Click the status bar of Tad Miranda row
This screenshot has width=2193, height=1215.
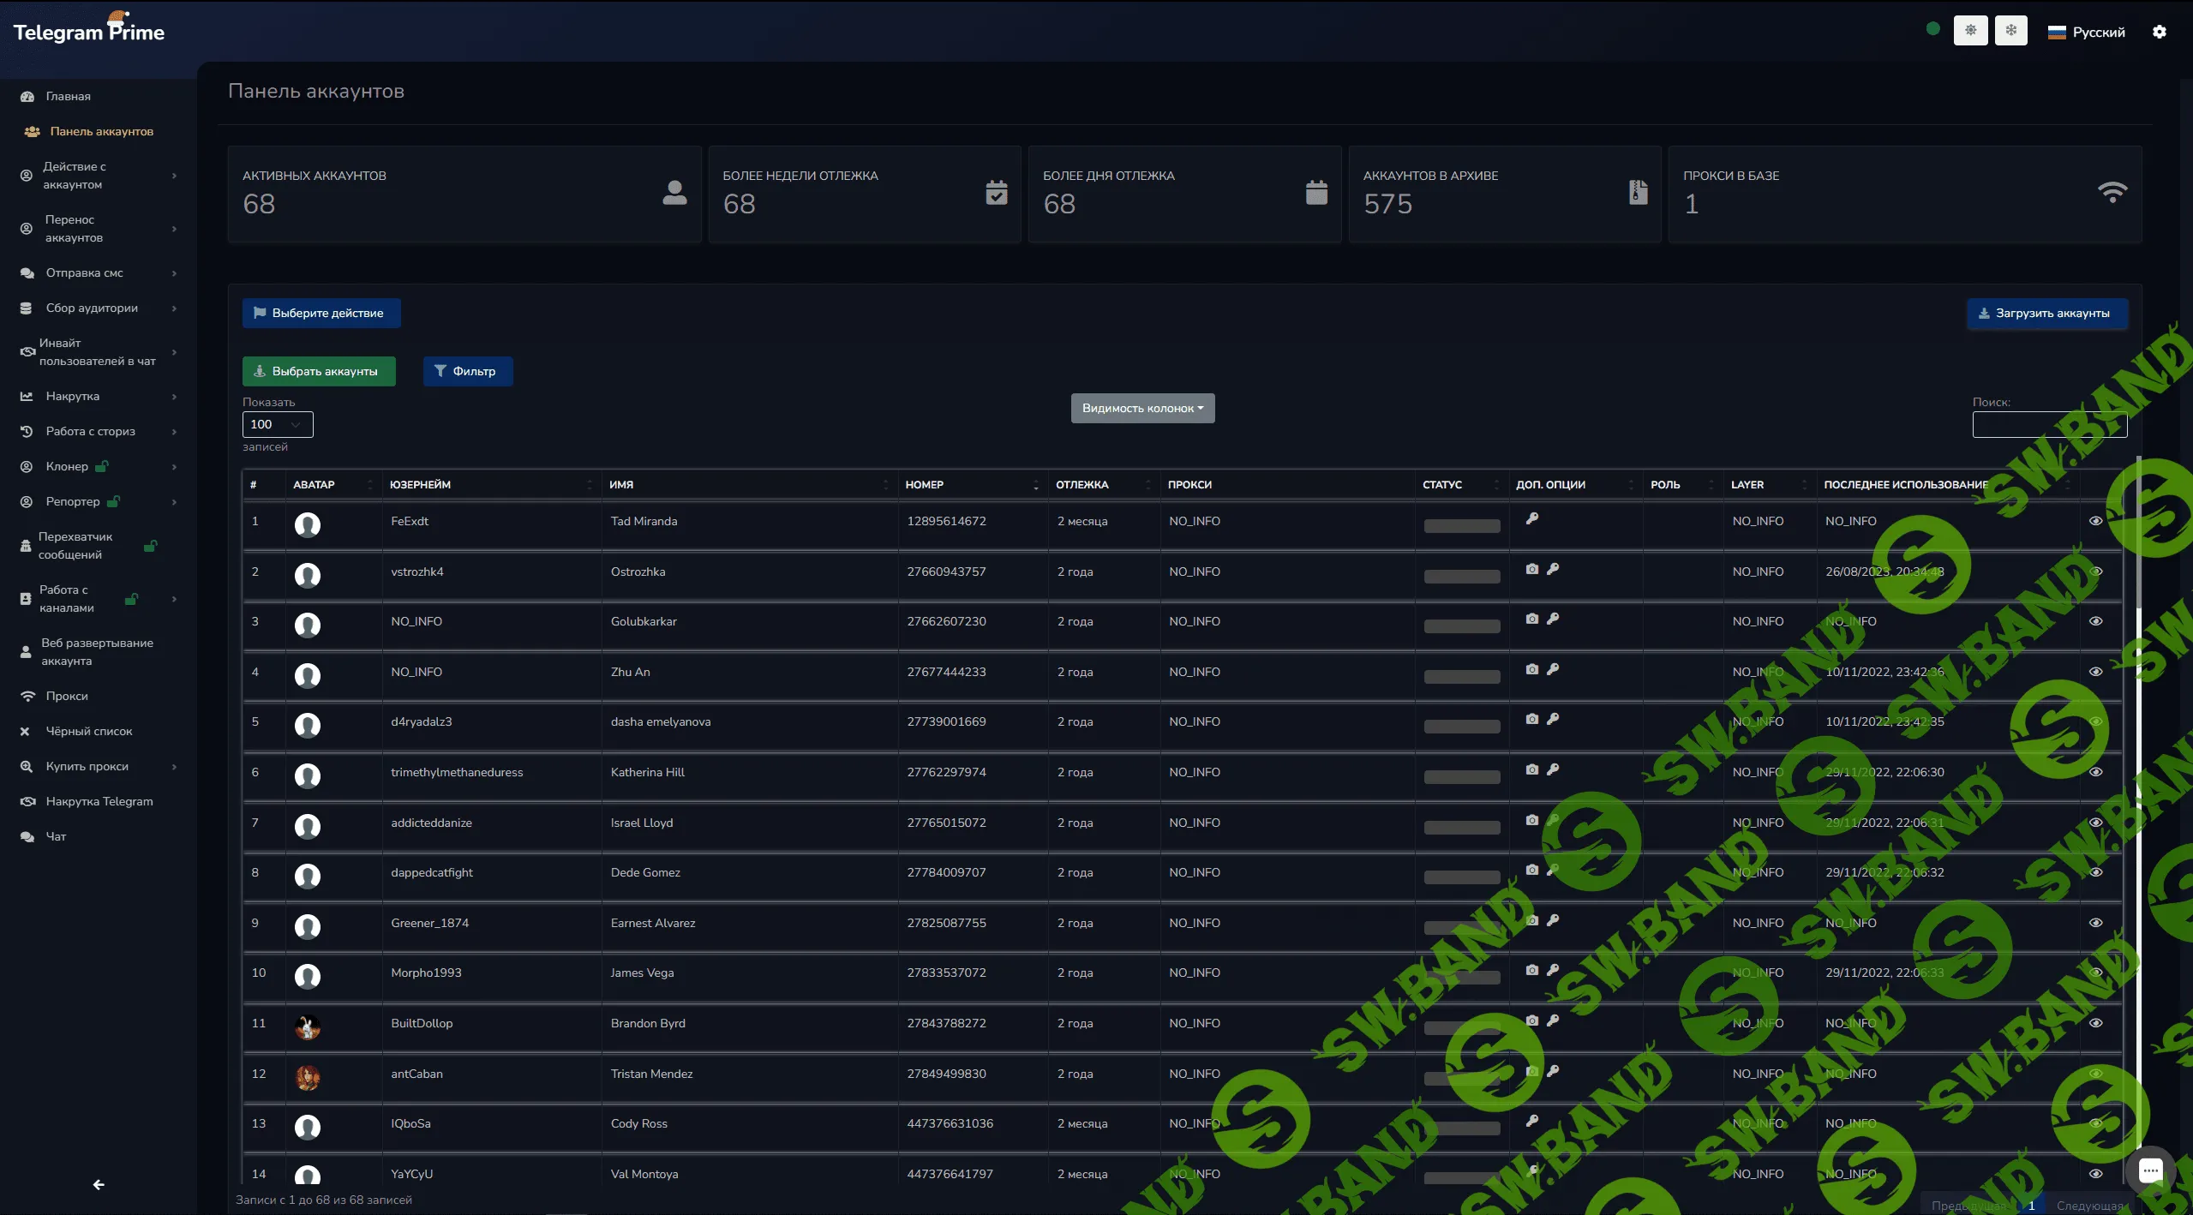(x=1461, y=525)
